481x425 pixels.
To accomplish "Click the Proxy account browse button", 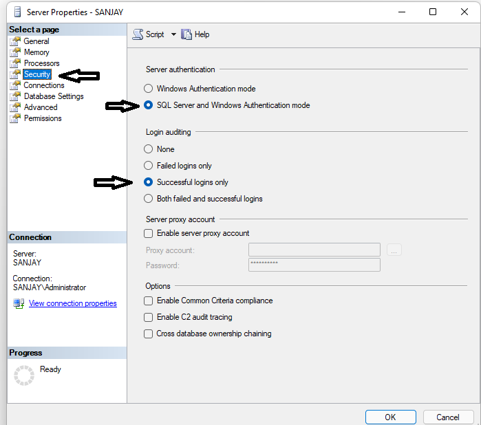I will coord(394,250).
